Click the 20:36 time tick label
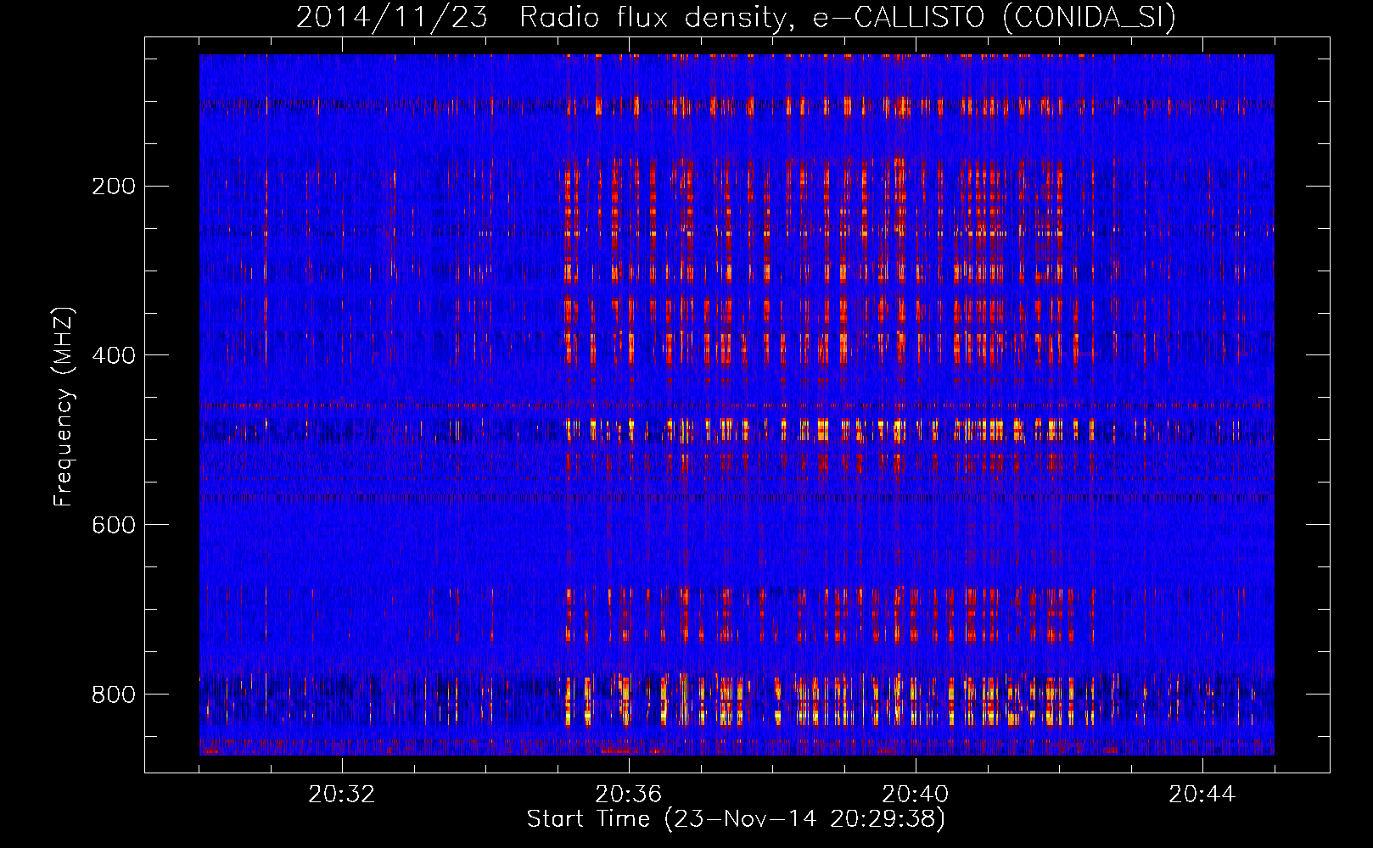The height and width of the screenshot is (848, 1373). point(629,795)
